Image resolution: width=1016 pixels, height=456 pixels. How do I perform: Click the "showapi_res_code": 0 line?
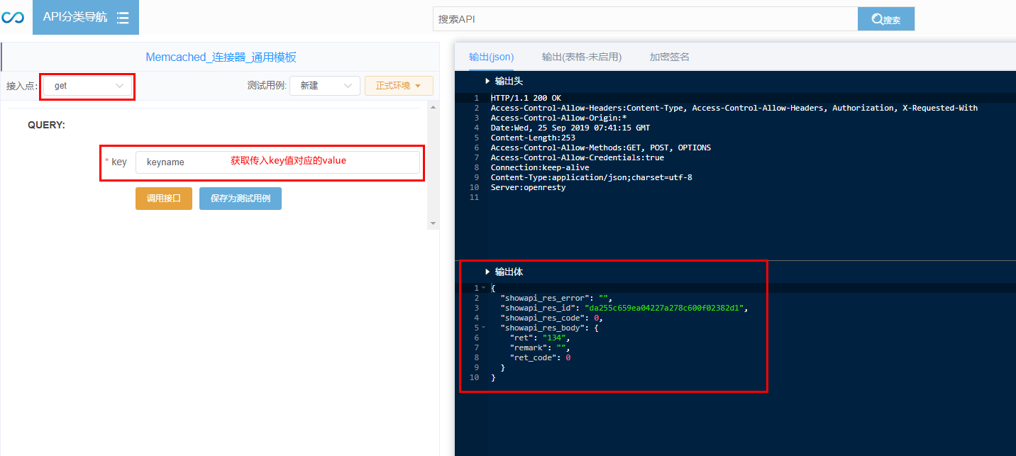pyautogui.click(x=551, y=318)
